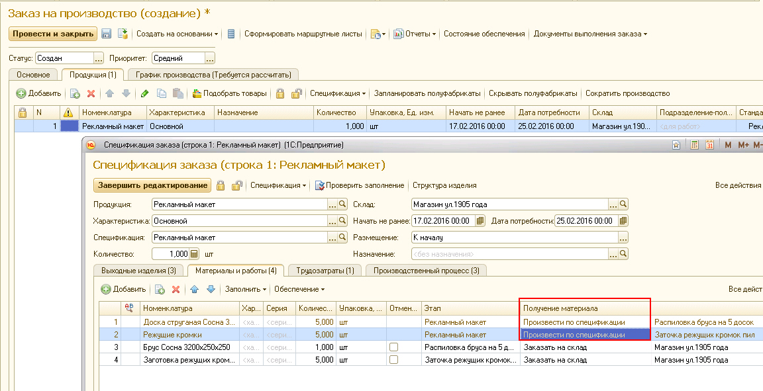
Task: Delete materials row with red X icon
Action: (x=176, y=289)
